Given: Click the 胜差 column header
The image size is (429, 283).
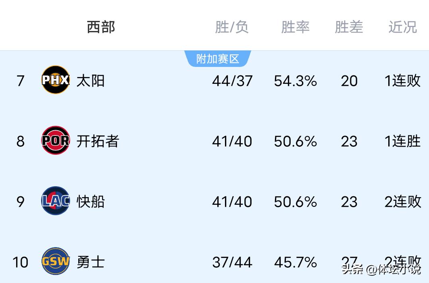Looking at the screenshot, I should pyautogui.click(x=349, y=27).
